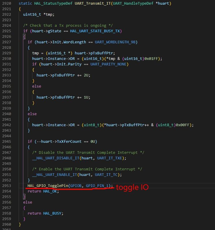Click the __HAL_UART_DISABLE_IT macro call

pyautogui.click(x=56, y=158)
